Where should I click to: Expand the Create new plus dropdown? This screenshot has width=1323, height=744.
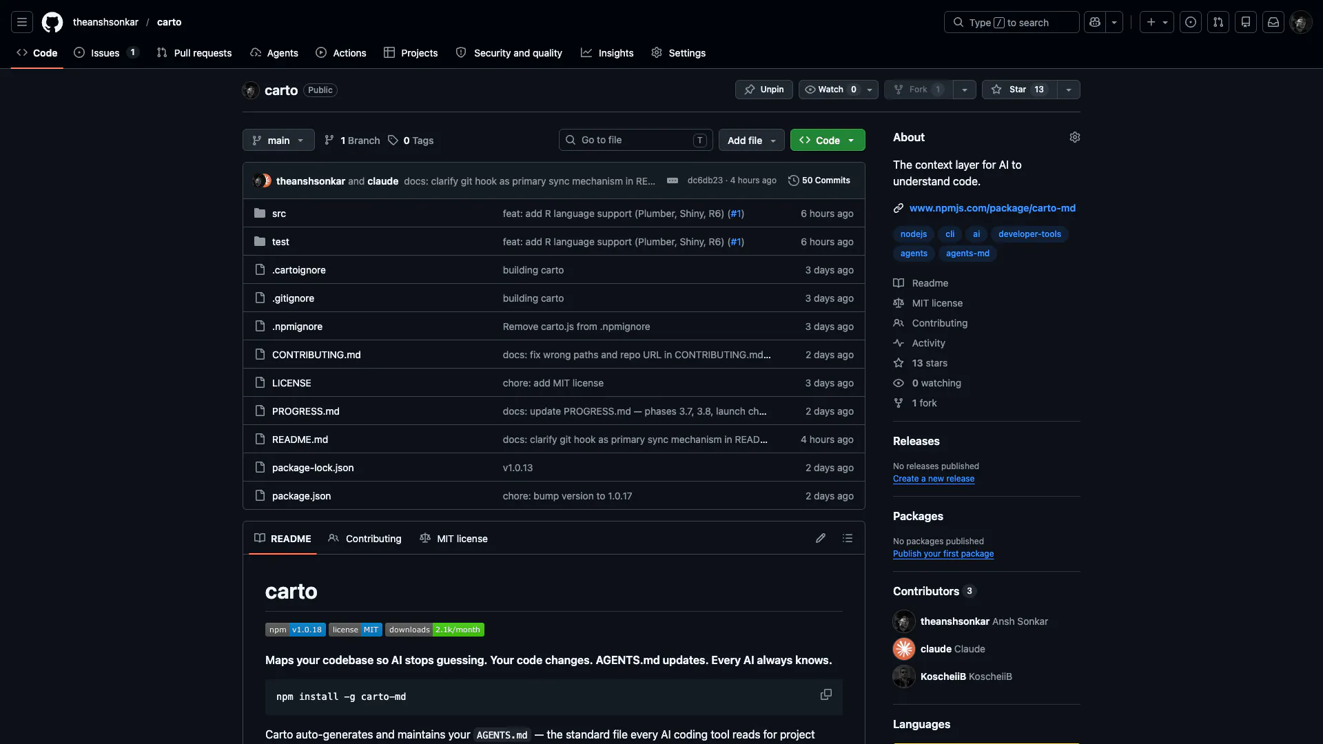(x=1157, y=22)
